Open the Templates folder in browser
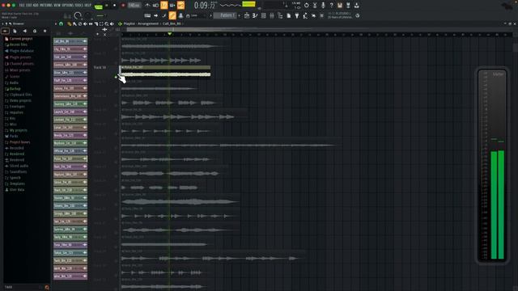The image size is (518, 291). pos(17,183)
